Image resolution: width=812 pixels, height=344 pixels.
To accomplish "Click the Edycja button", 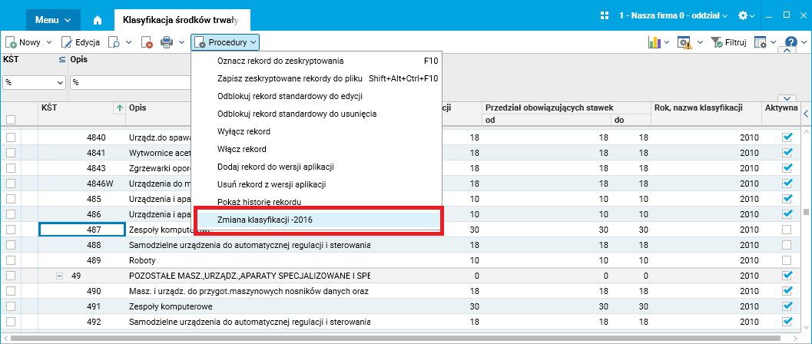I will point(79,42).
